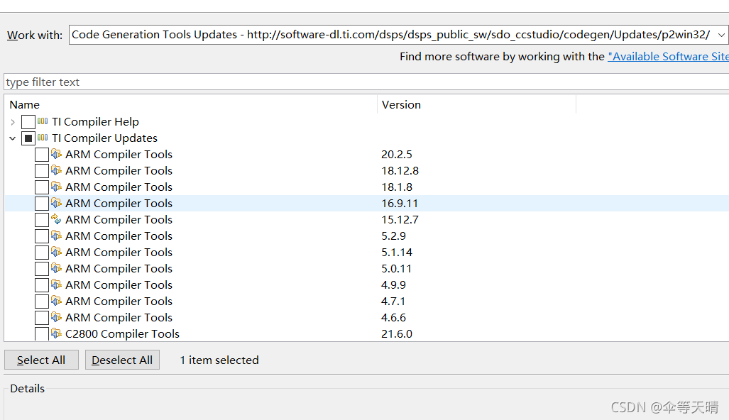The height and width of the screenshot is (420, 729).
Task: Click the package icon beside ARM Compiler Tools 20.2.5
Action: click(x=57, y=154)
